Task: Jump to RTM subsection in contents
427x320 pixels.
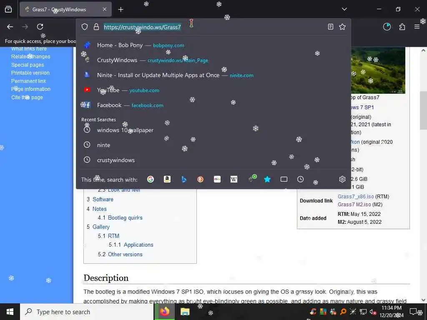Action: pos(113,236)
